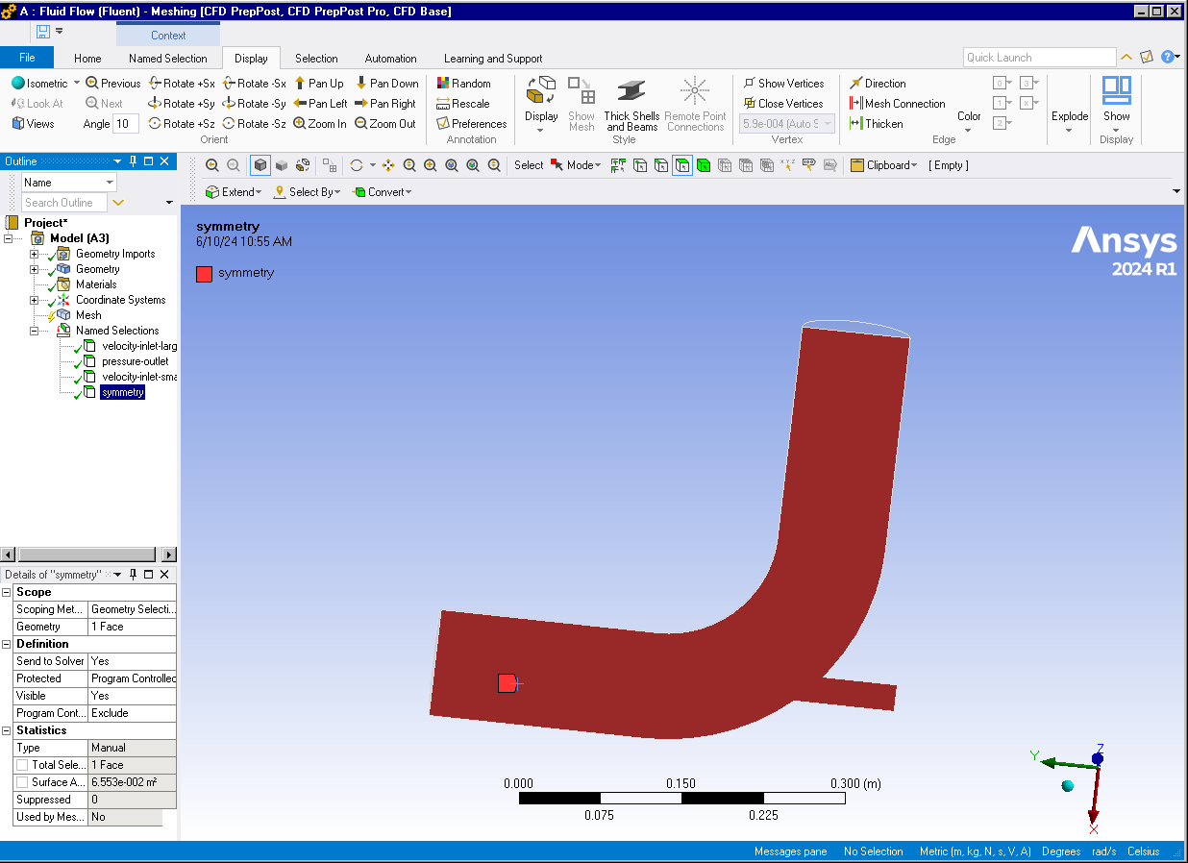Screen dimensions: 1188x863
Task: Open the Name filter dropdown
Action: coord(110,183)
